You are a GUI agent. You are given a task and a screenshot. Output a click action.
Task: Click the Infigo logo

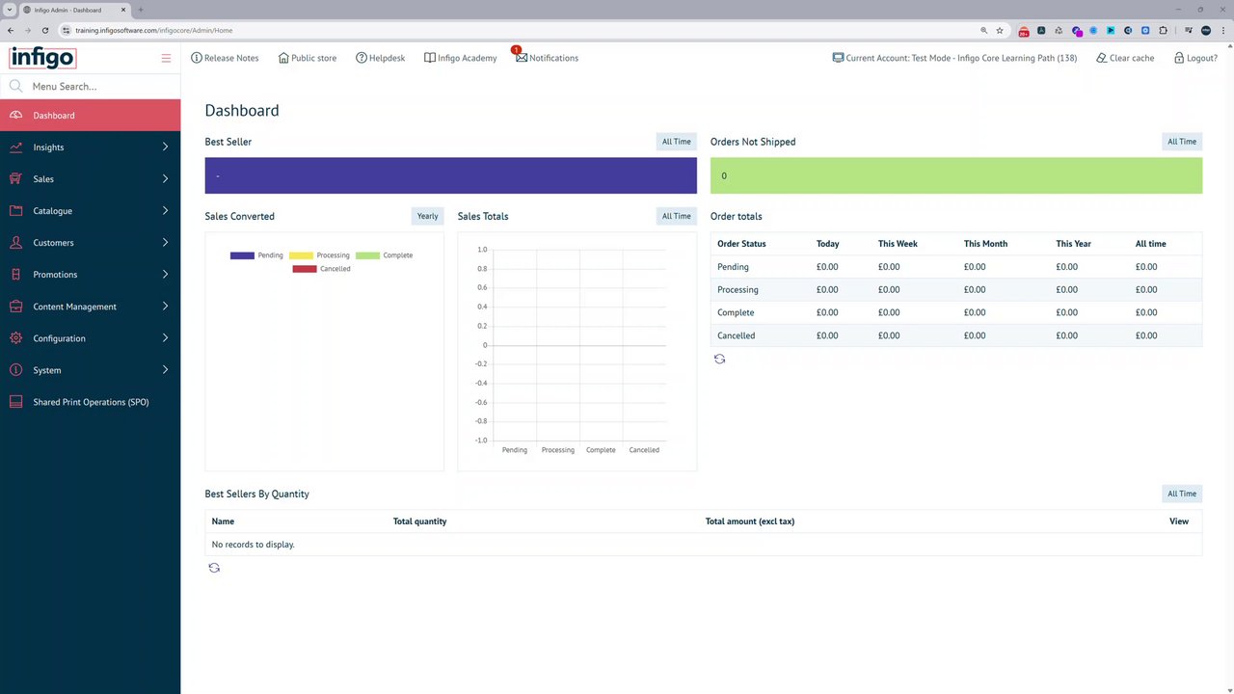[x=42, y=58]
